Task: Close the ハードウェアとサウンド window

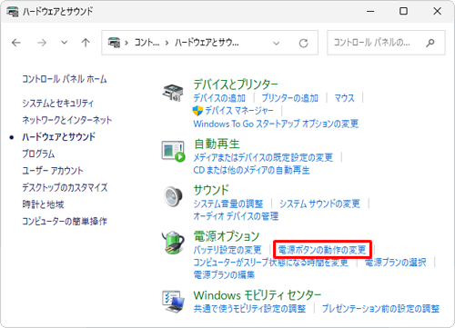Action: [x=437, y=12]
